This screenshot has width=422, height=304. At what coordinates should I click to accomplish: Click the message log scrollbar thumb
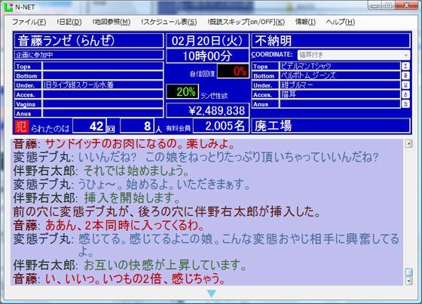point(408,272)
